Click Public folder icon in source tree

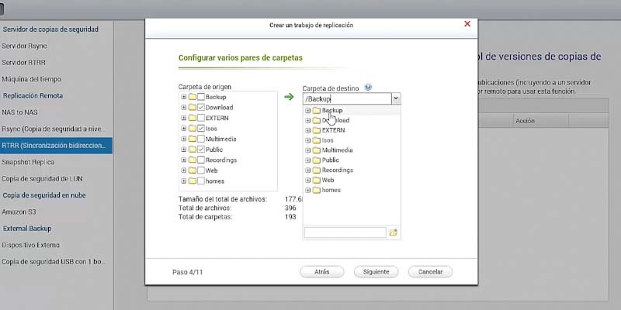point(193,150)
